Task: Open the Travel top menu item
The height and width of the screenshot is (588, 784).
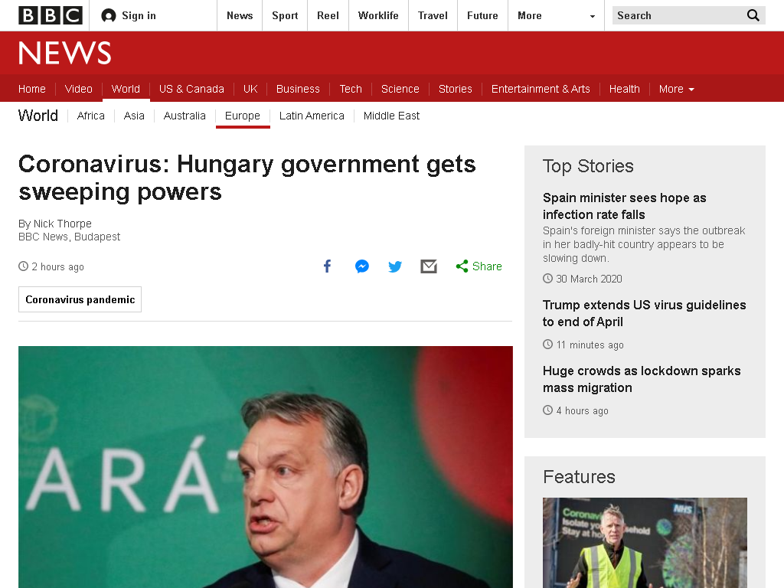Action: (433, 15)
